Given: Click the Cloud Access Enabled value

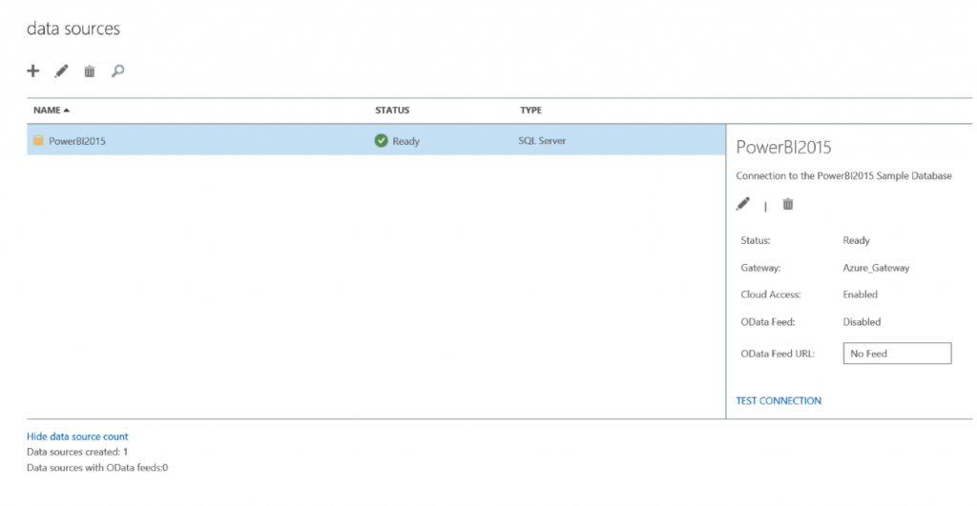Looking at the screenshot, I should [x=860, y=294].
